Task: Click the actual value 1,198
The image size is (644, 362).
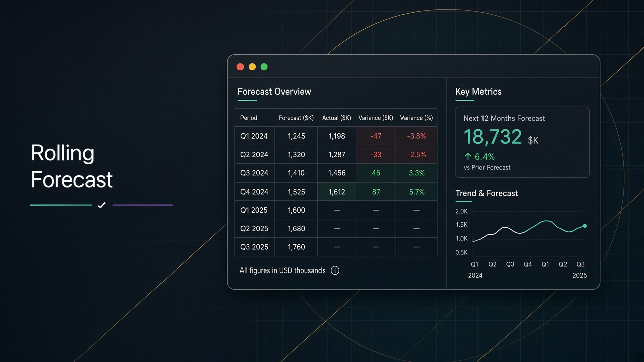Action: 337,136
